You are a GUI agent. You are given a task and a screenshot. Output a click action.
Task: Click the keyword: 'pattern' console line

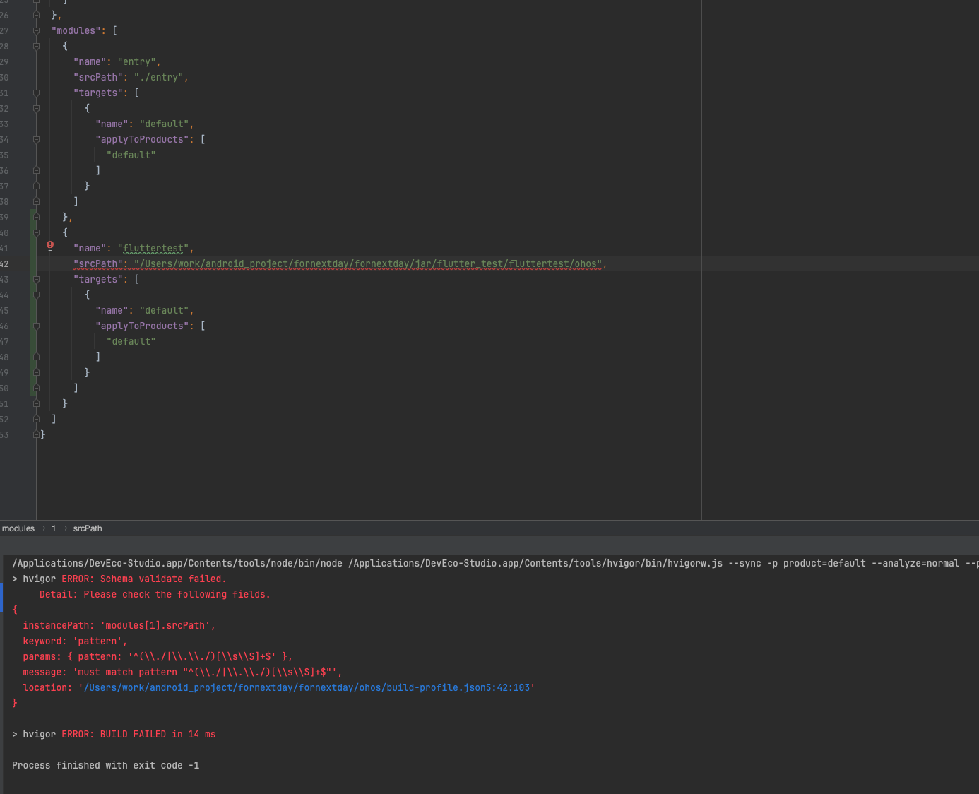[x=75, y=641]
